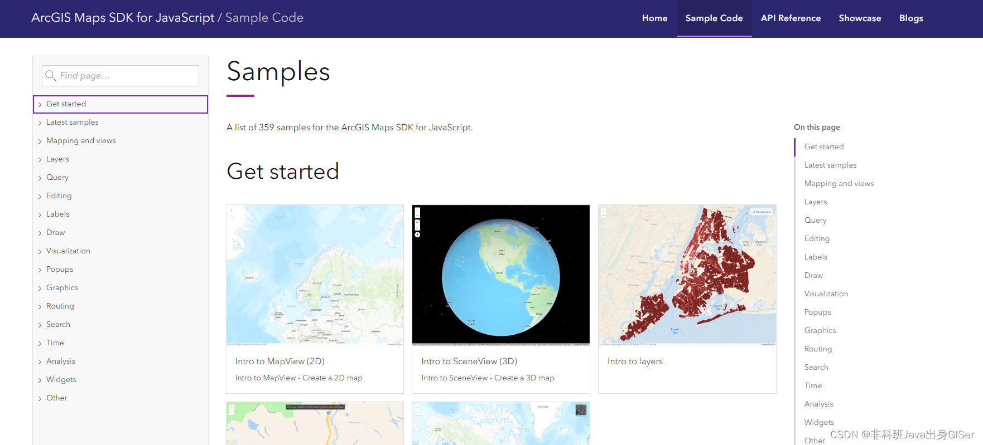
Task: Jump to Search in On this page
Action: (816, 367)
